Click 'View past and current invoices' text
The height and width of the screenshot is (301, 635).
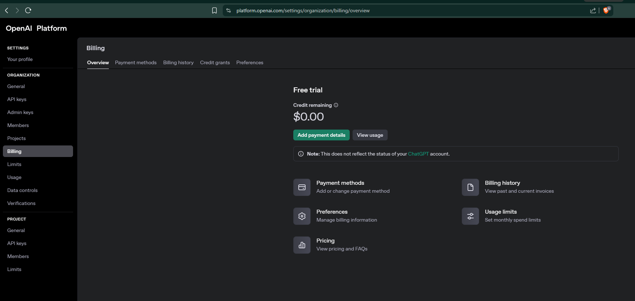tap(519, 191)
